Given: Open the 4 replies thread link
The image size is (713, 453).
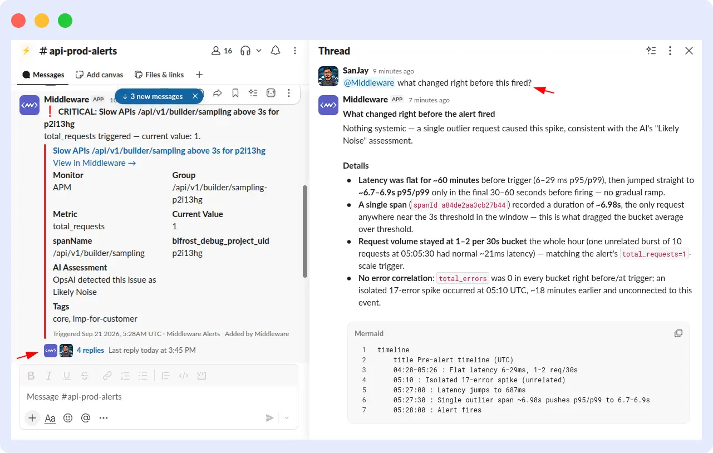Looking at the screenshot, I should [90, 350].
